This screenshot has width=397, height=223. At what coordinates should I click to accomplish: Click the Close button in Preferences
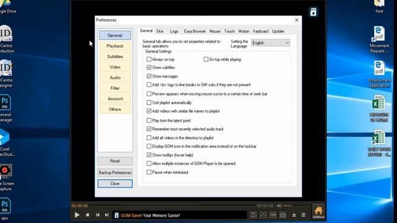(115, 183)
